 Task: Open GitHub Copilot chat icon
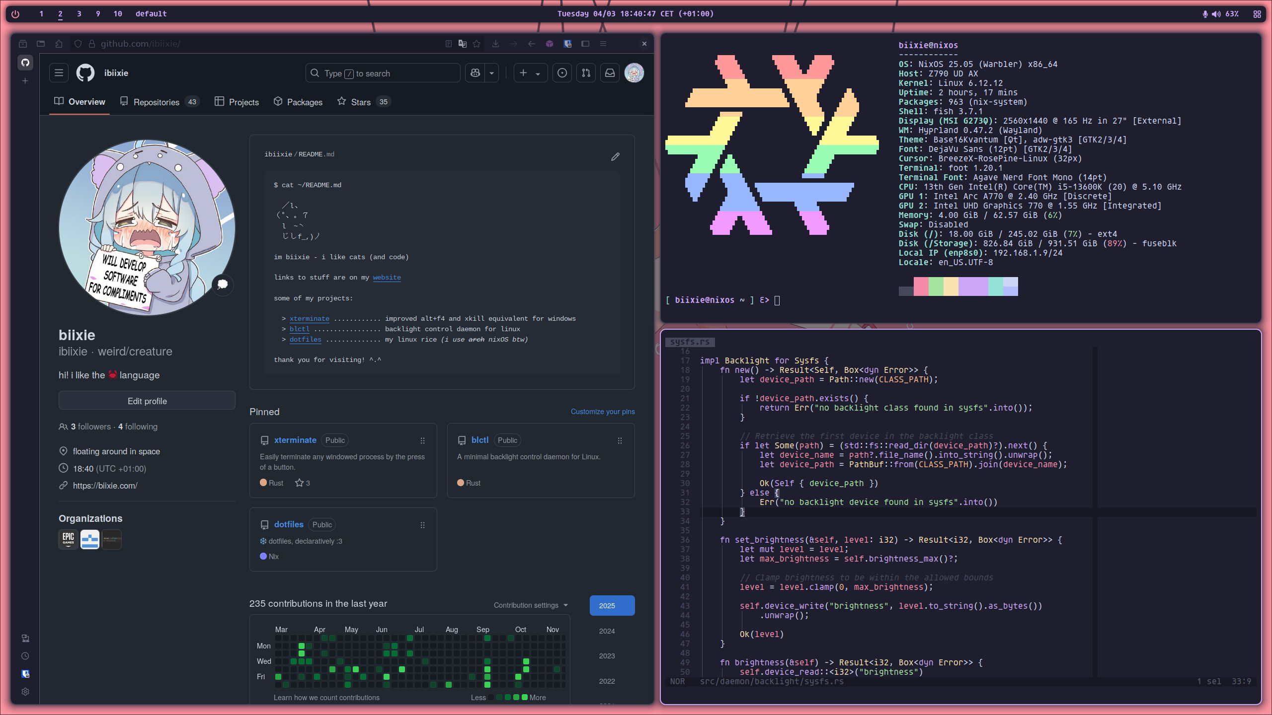tap(475, 73)
